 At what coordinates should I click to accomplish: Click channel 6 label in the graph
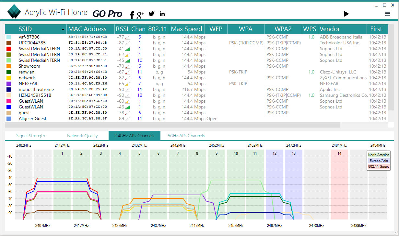[158, 153]
